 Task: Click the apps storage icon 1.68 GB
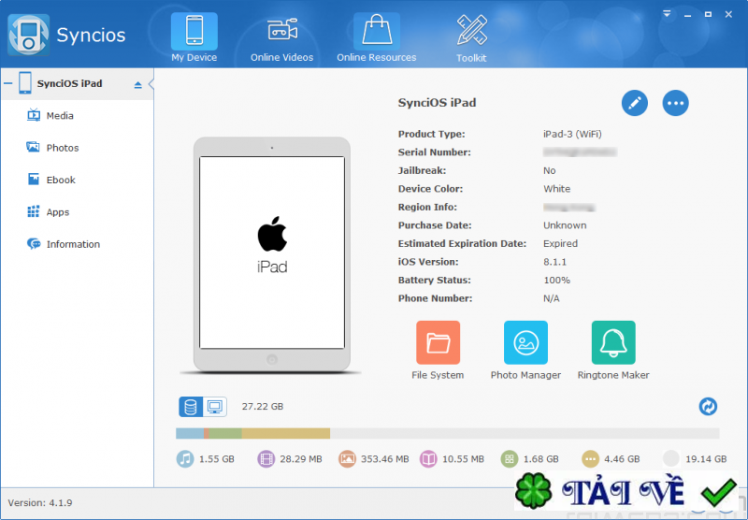[x=509, y=459]
